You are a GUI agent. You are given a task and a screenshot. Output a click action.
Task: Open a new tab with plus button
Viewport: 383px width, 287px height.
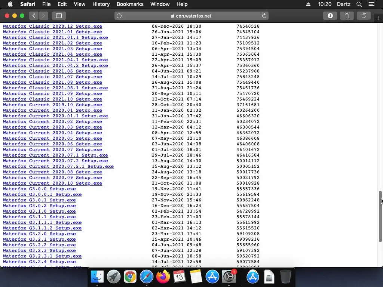(x=378, y=18)
